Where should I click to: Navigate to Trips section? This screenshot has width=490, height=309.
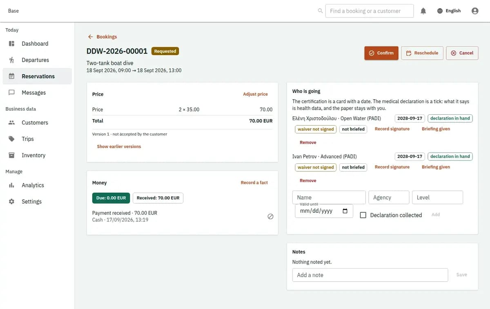[x=37, y=139]
